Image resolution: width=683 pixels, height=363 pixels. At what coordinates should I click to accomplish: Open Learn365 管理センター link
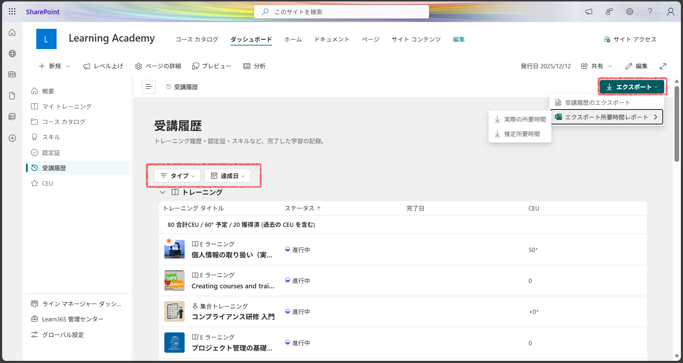(78, 319)
